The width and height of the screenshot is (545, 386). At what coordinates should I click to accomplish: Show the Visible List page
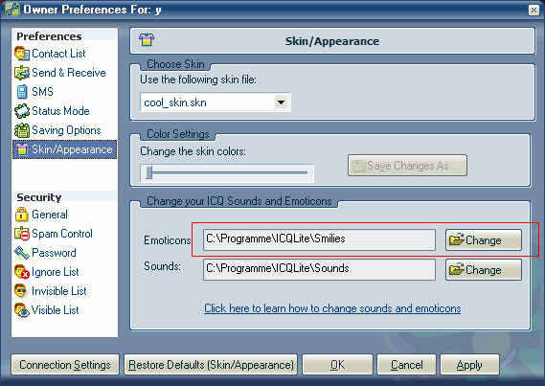[56, 310]
